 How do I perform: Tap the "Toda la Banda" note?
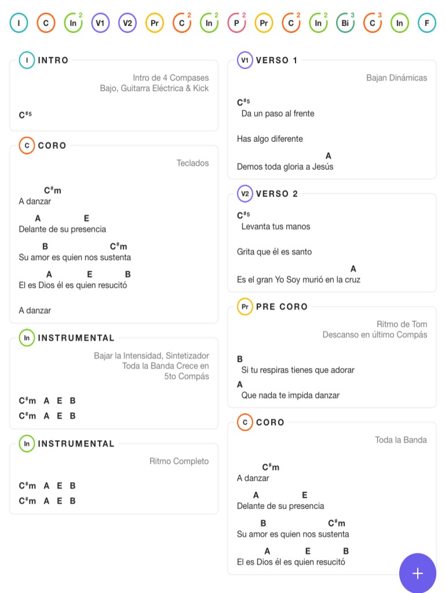click(x=400, y=440)
